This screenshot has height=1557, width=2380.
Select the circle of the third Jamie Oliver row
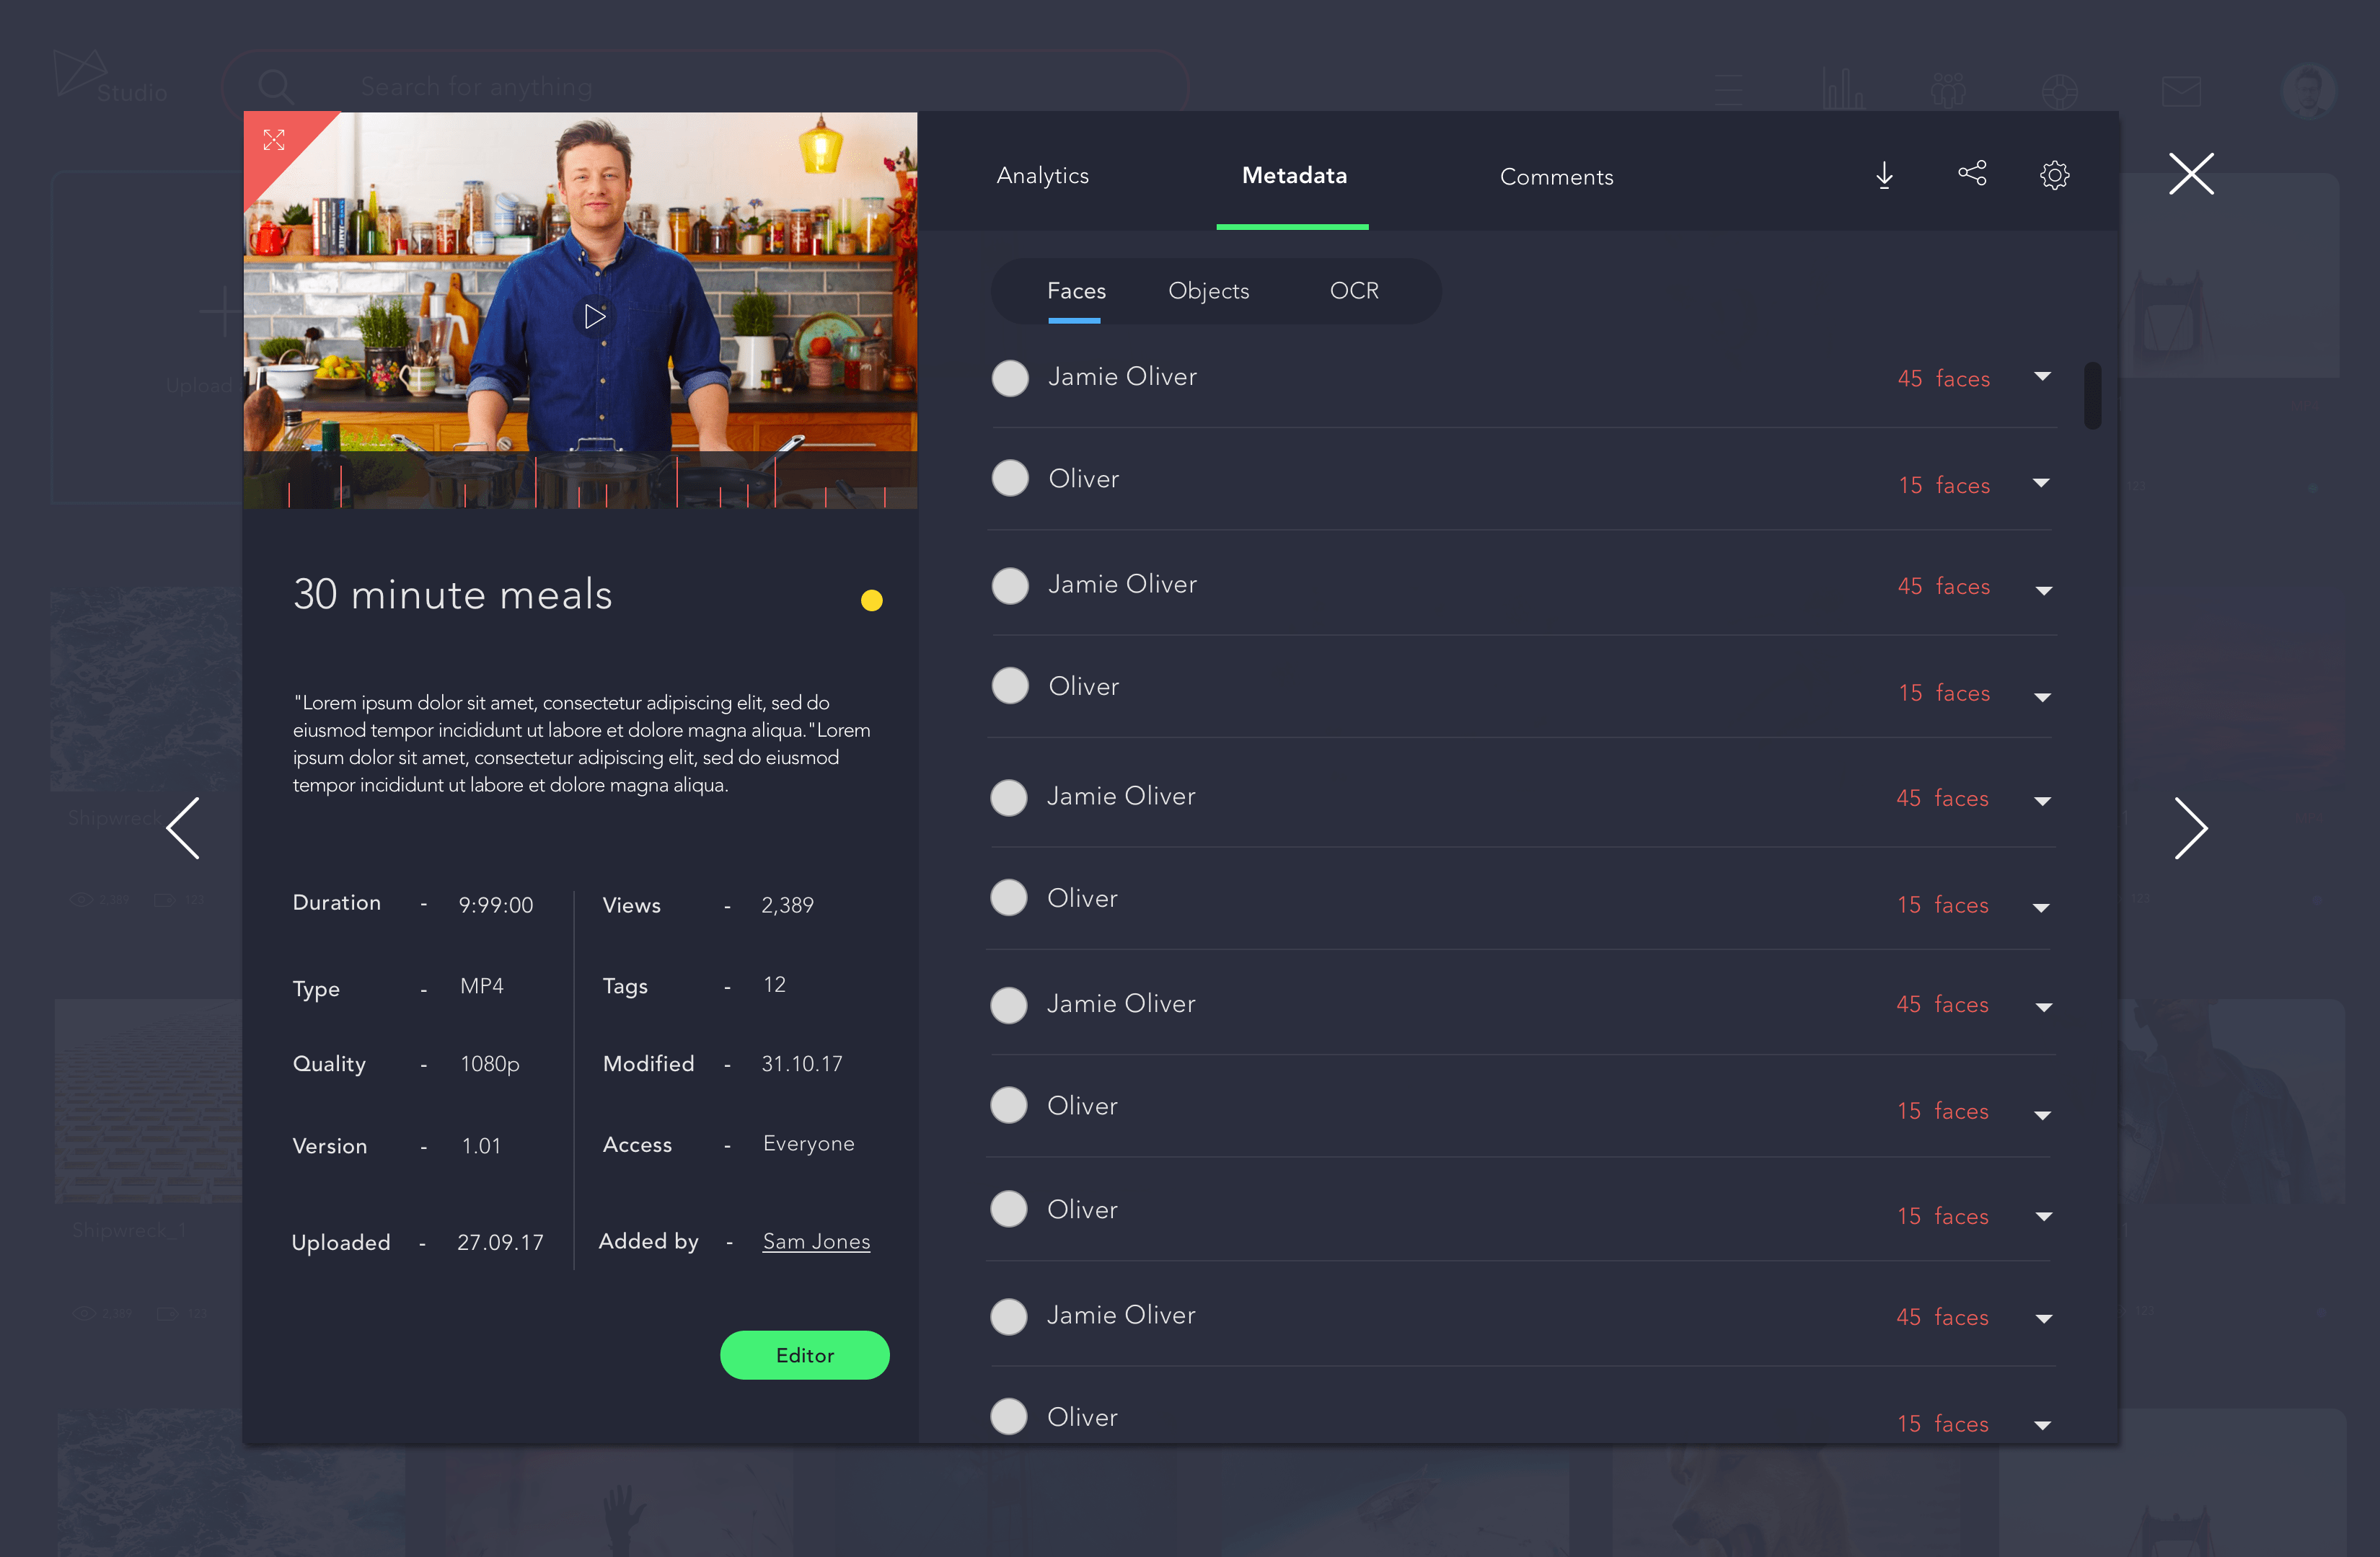click(x=1009, y=797)
